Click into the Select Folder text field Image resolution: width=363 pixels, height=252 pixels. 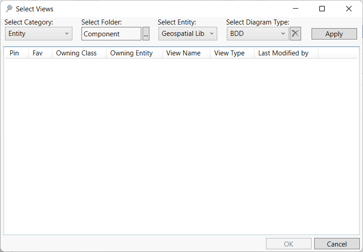click(x=111, y=34)
